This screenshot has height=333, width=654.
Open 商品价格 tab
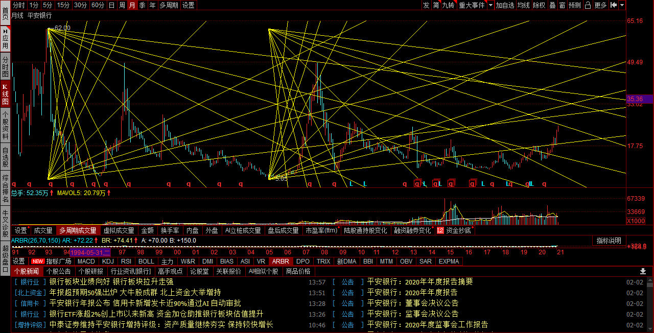click(x=298, y=271)
